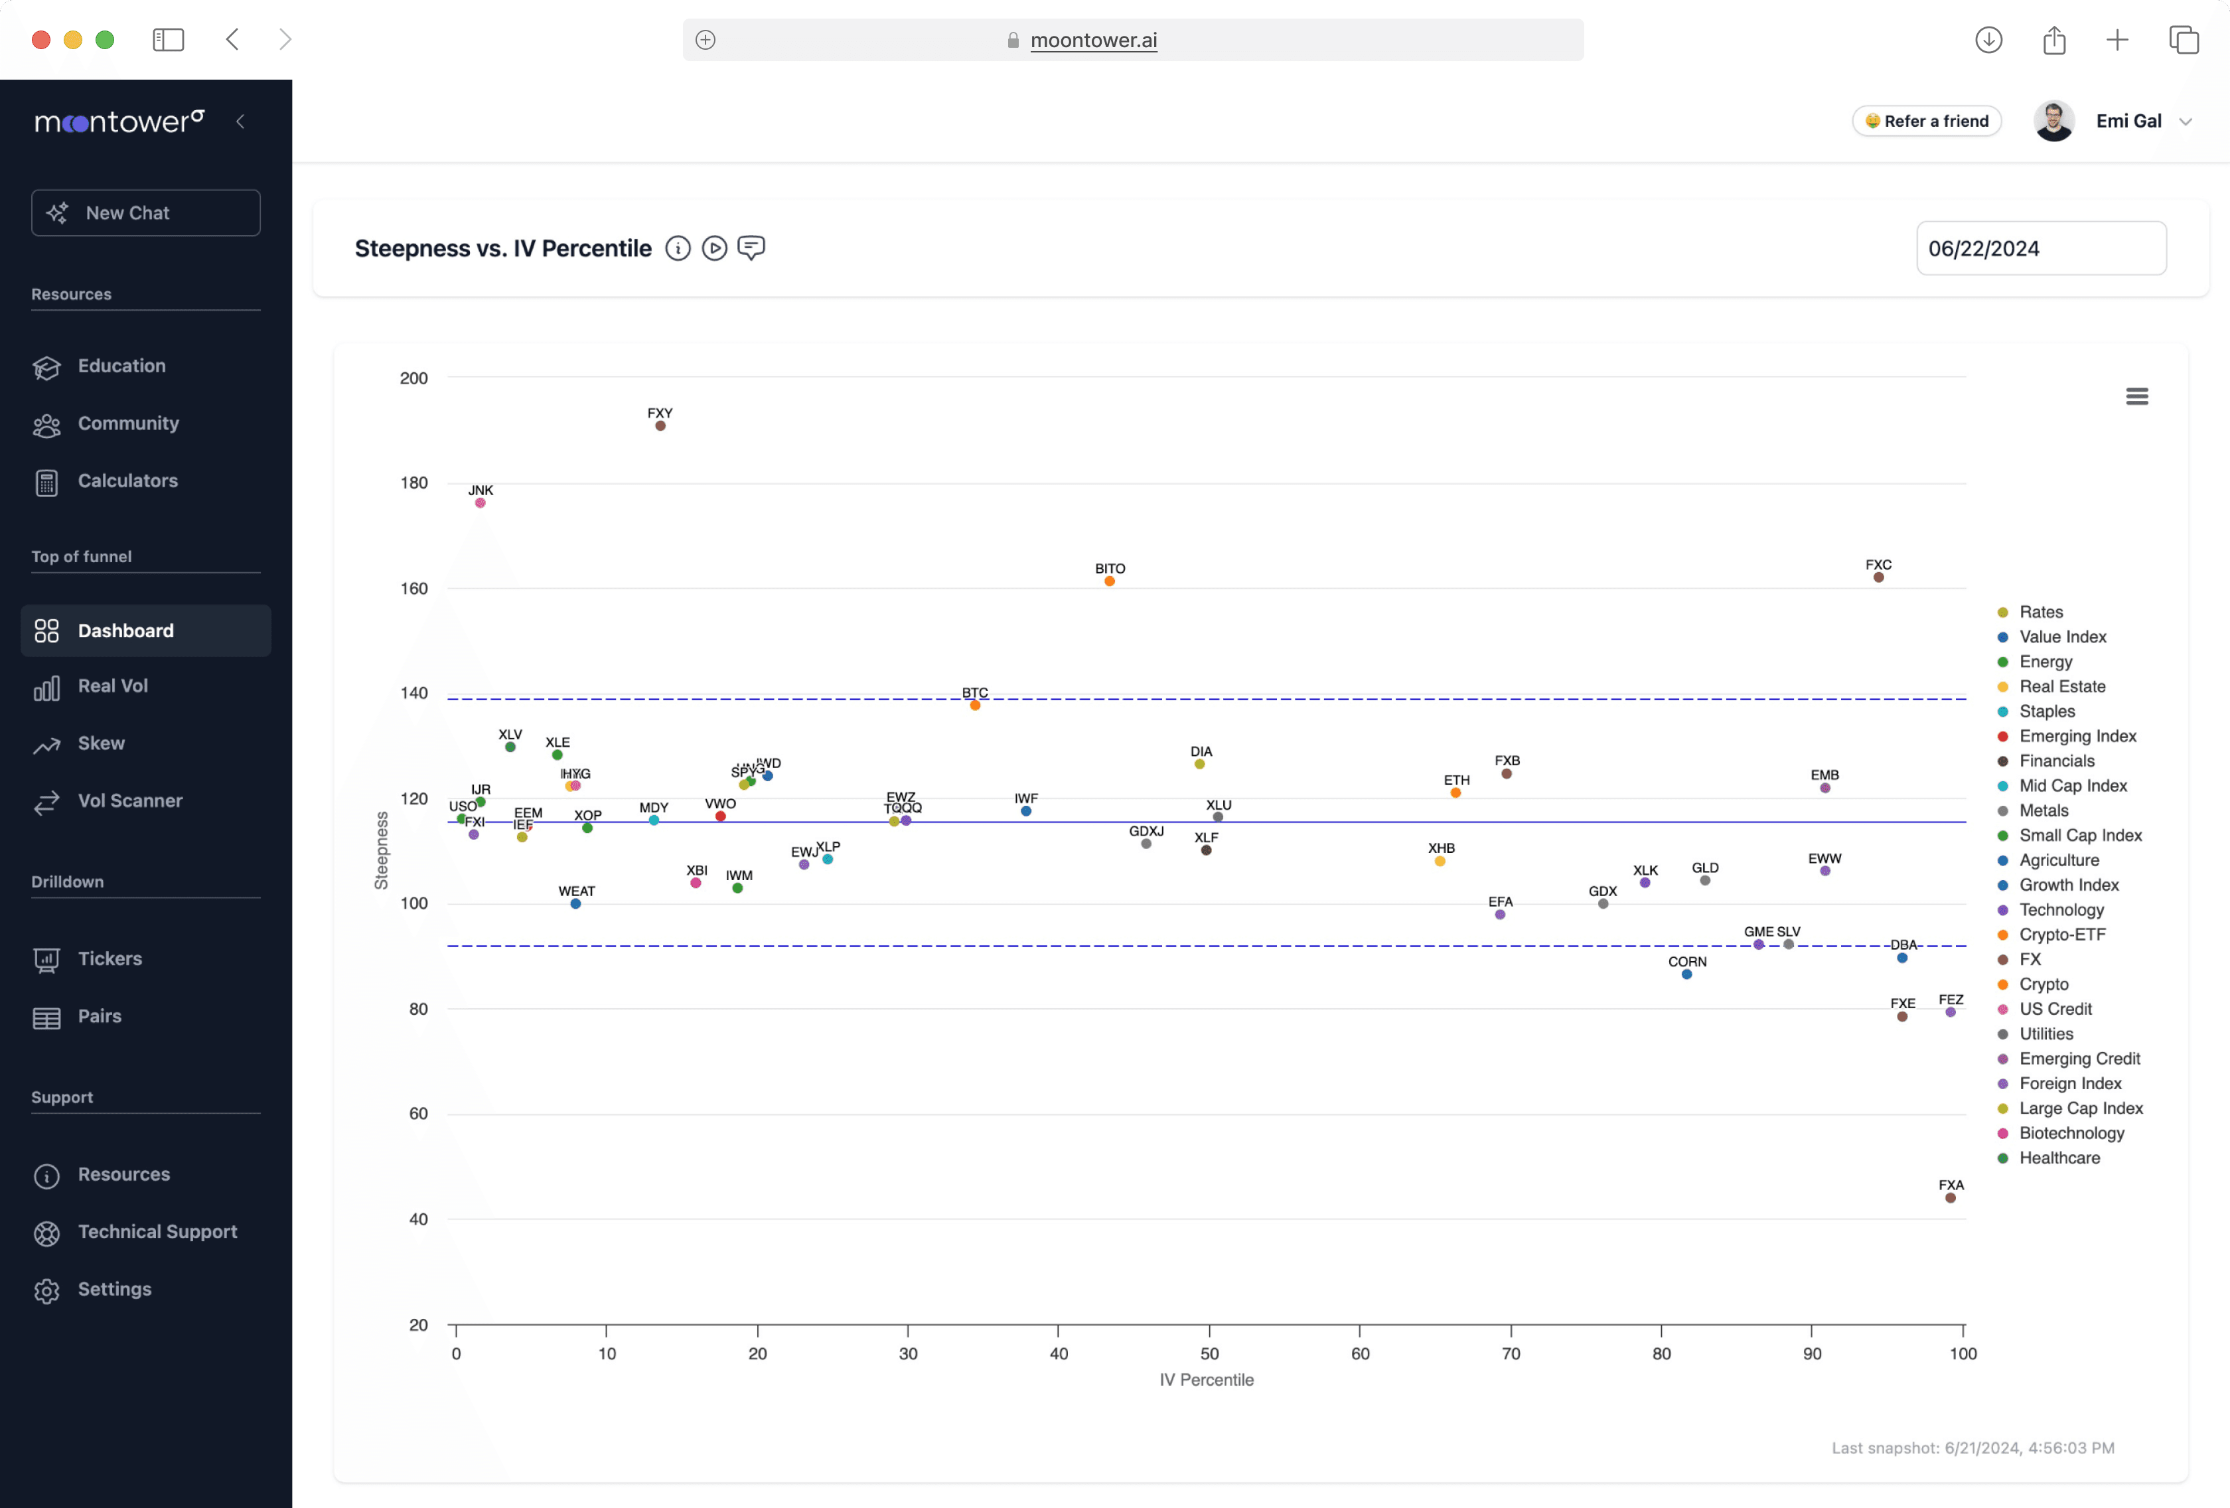Viewport: 2230px width, 1508px height.
Task: Expand the Emi Gal account dropdown
Action: 2185,122
